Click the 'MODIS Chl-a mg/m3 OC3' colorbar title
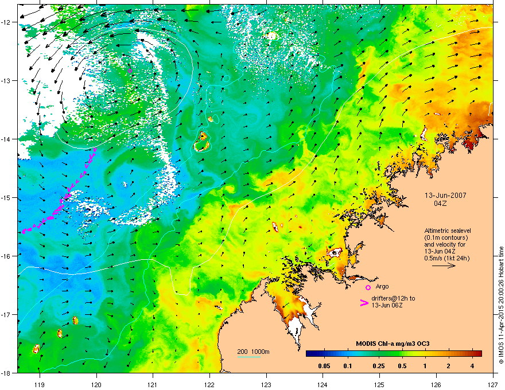Image resolution: width=505 pixels, height=390 pixels. pos(393,344)
